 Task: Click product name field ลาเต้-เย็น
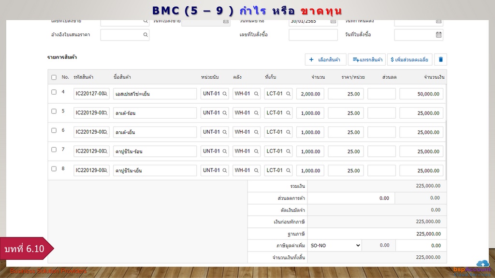tap(155, 132)
